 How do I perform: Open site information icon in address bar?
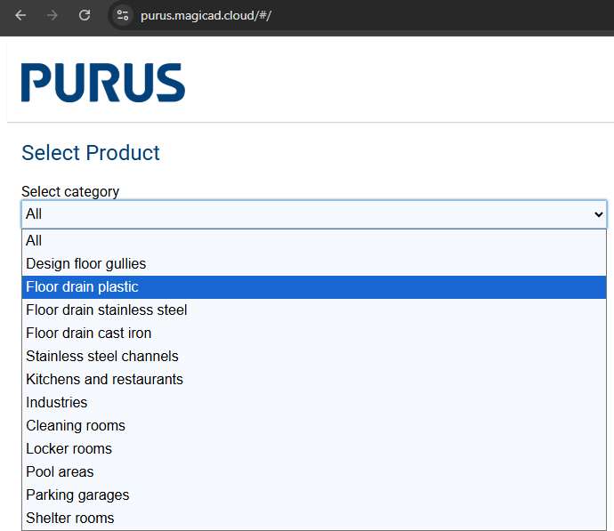[x=123, y=16]
